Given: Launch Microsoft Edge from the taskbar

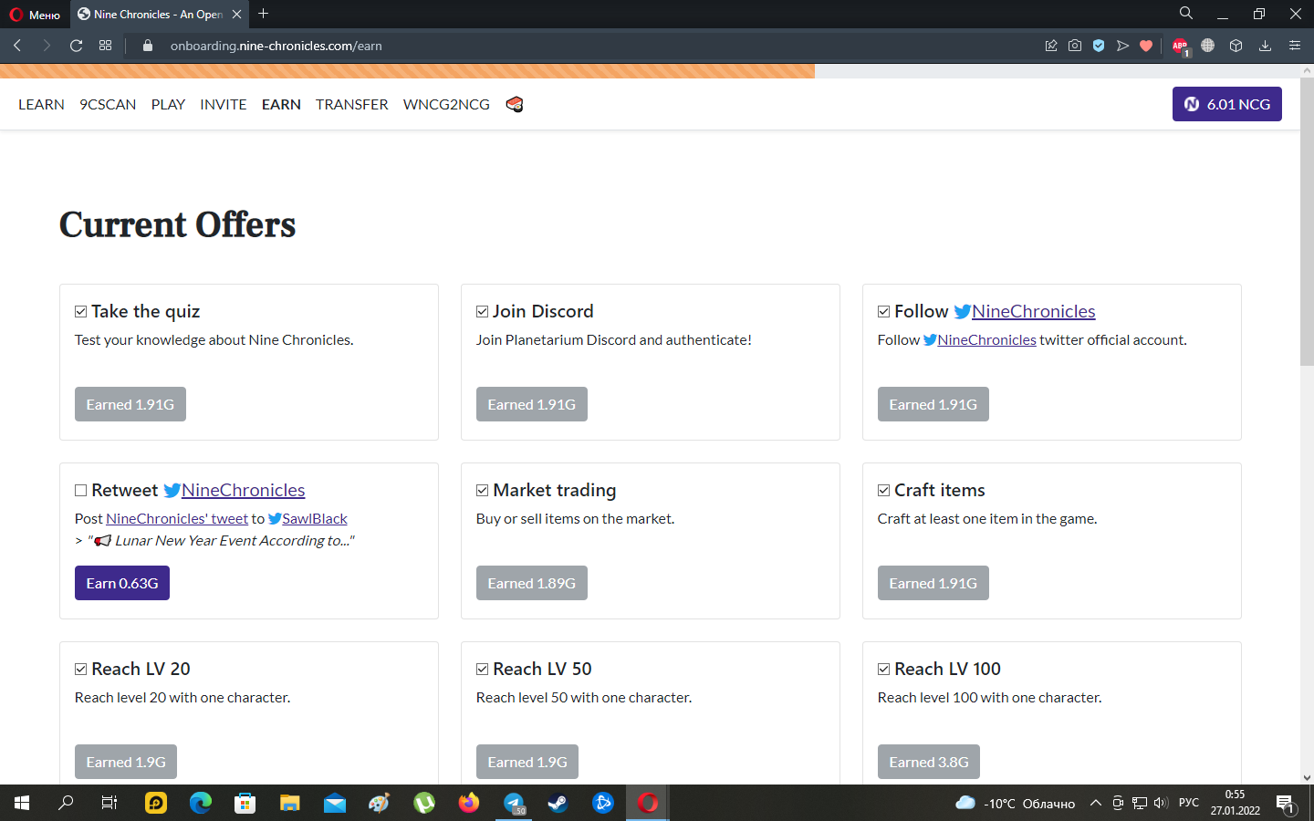Looking at the screenshot, I should 201,803.
